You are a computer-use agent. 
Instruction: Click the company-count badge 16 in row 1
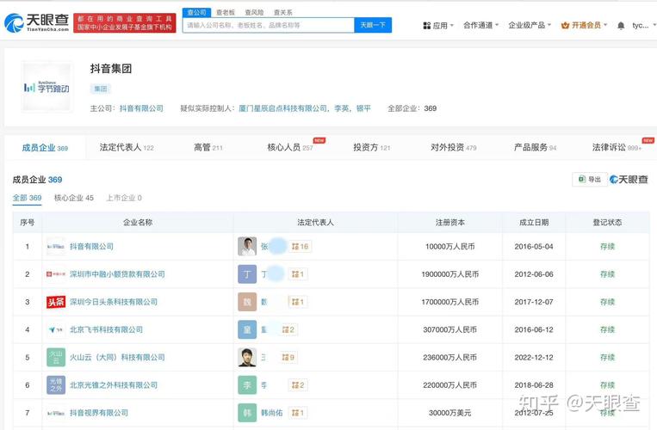300,246
